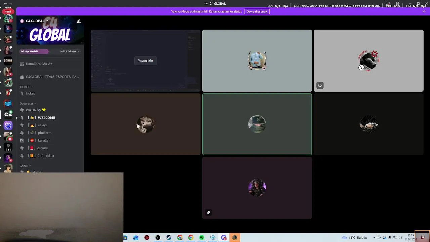Click the muted microphone icon on the bottom tile
Viewport: 430px width, 242px height.
pyautogui.click(x=208, y=212)
